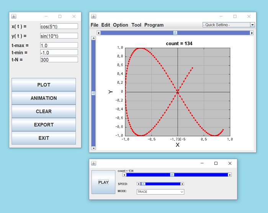Open the Tool menu
Screen dimensions: 268x213
tap(136, 25)
